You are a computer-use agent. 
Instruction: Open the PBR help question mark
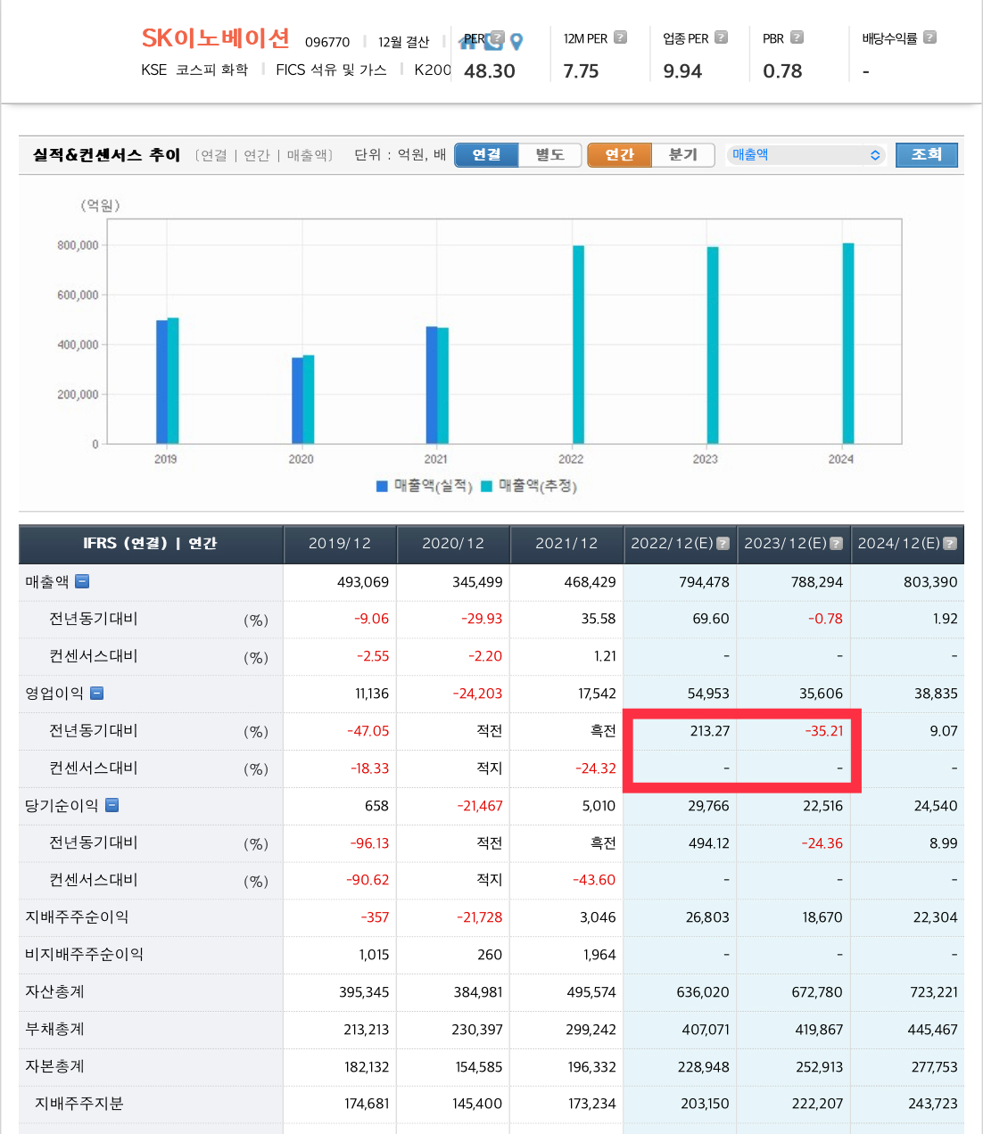tap(797, 37)
